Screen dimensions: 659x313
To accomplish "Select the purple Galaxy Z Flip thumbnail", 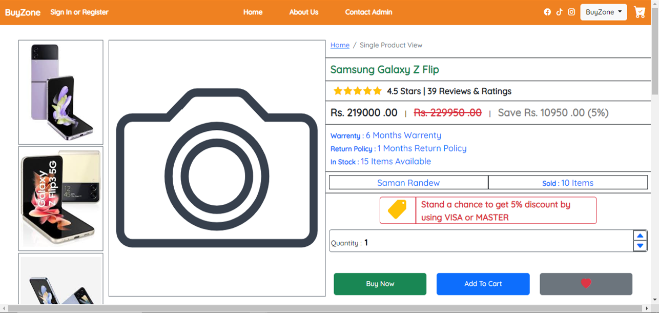I will tap(61, 92).
